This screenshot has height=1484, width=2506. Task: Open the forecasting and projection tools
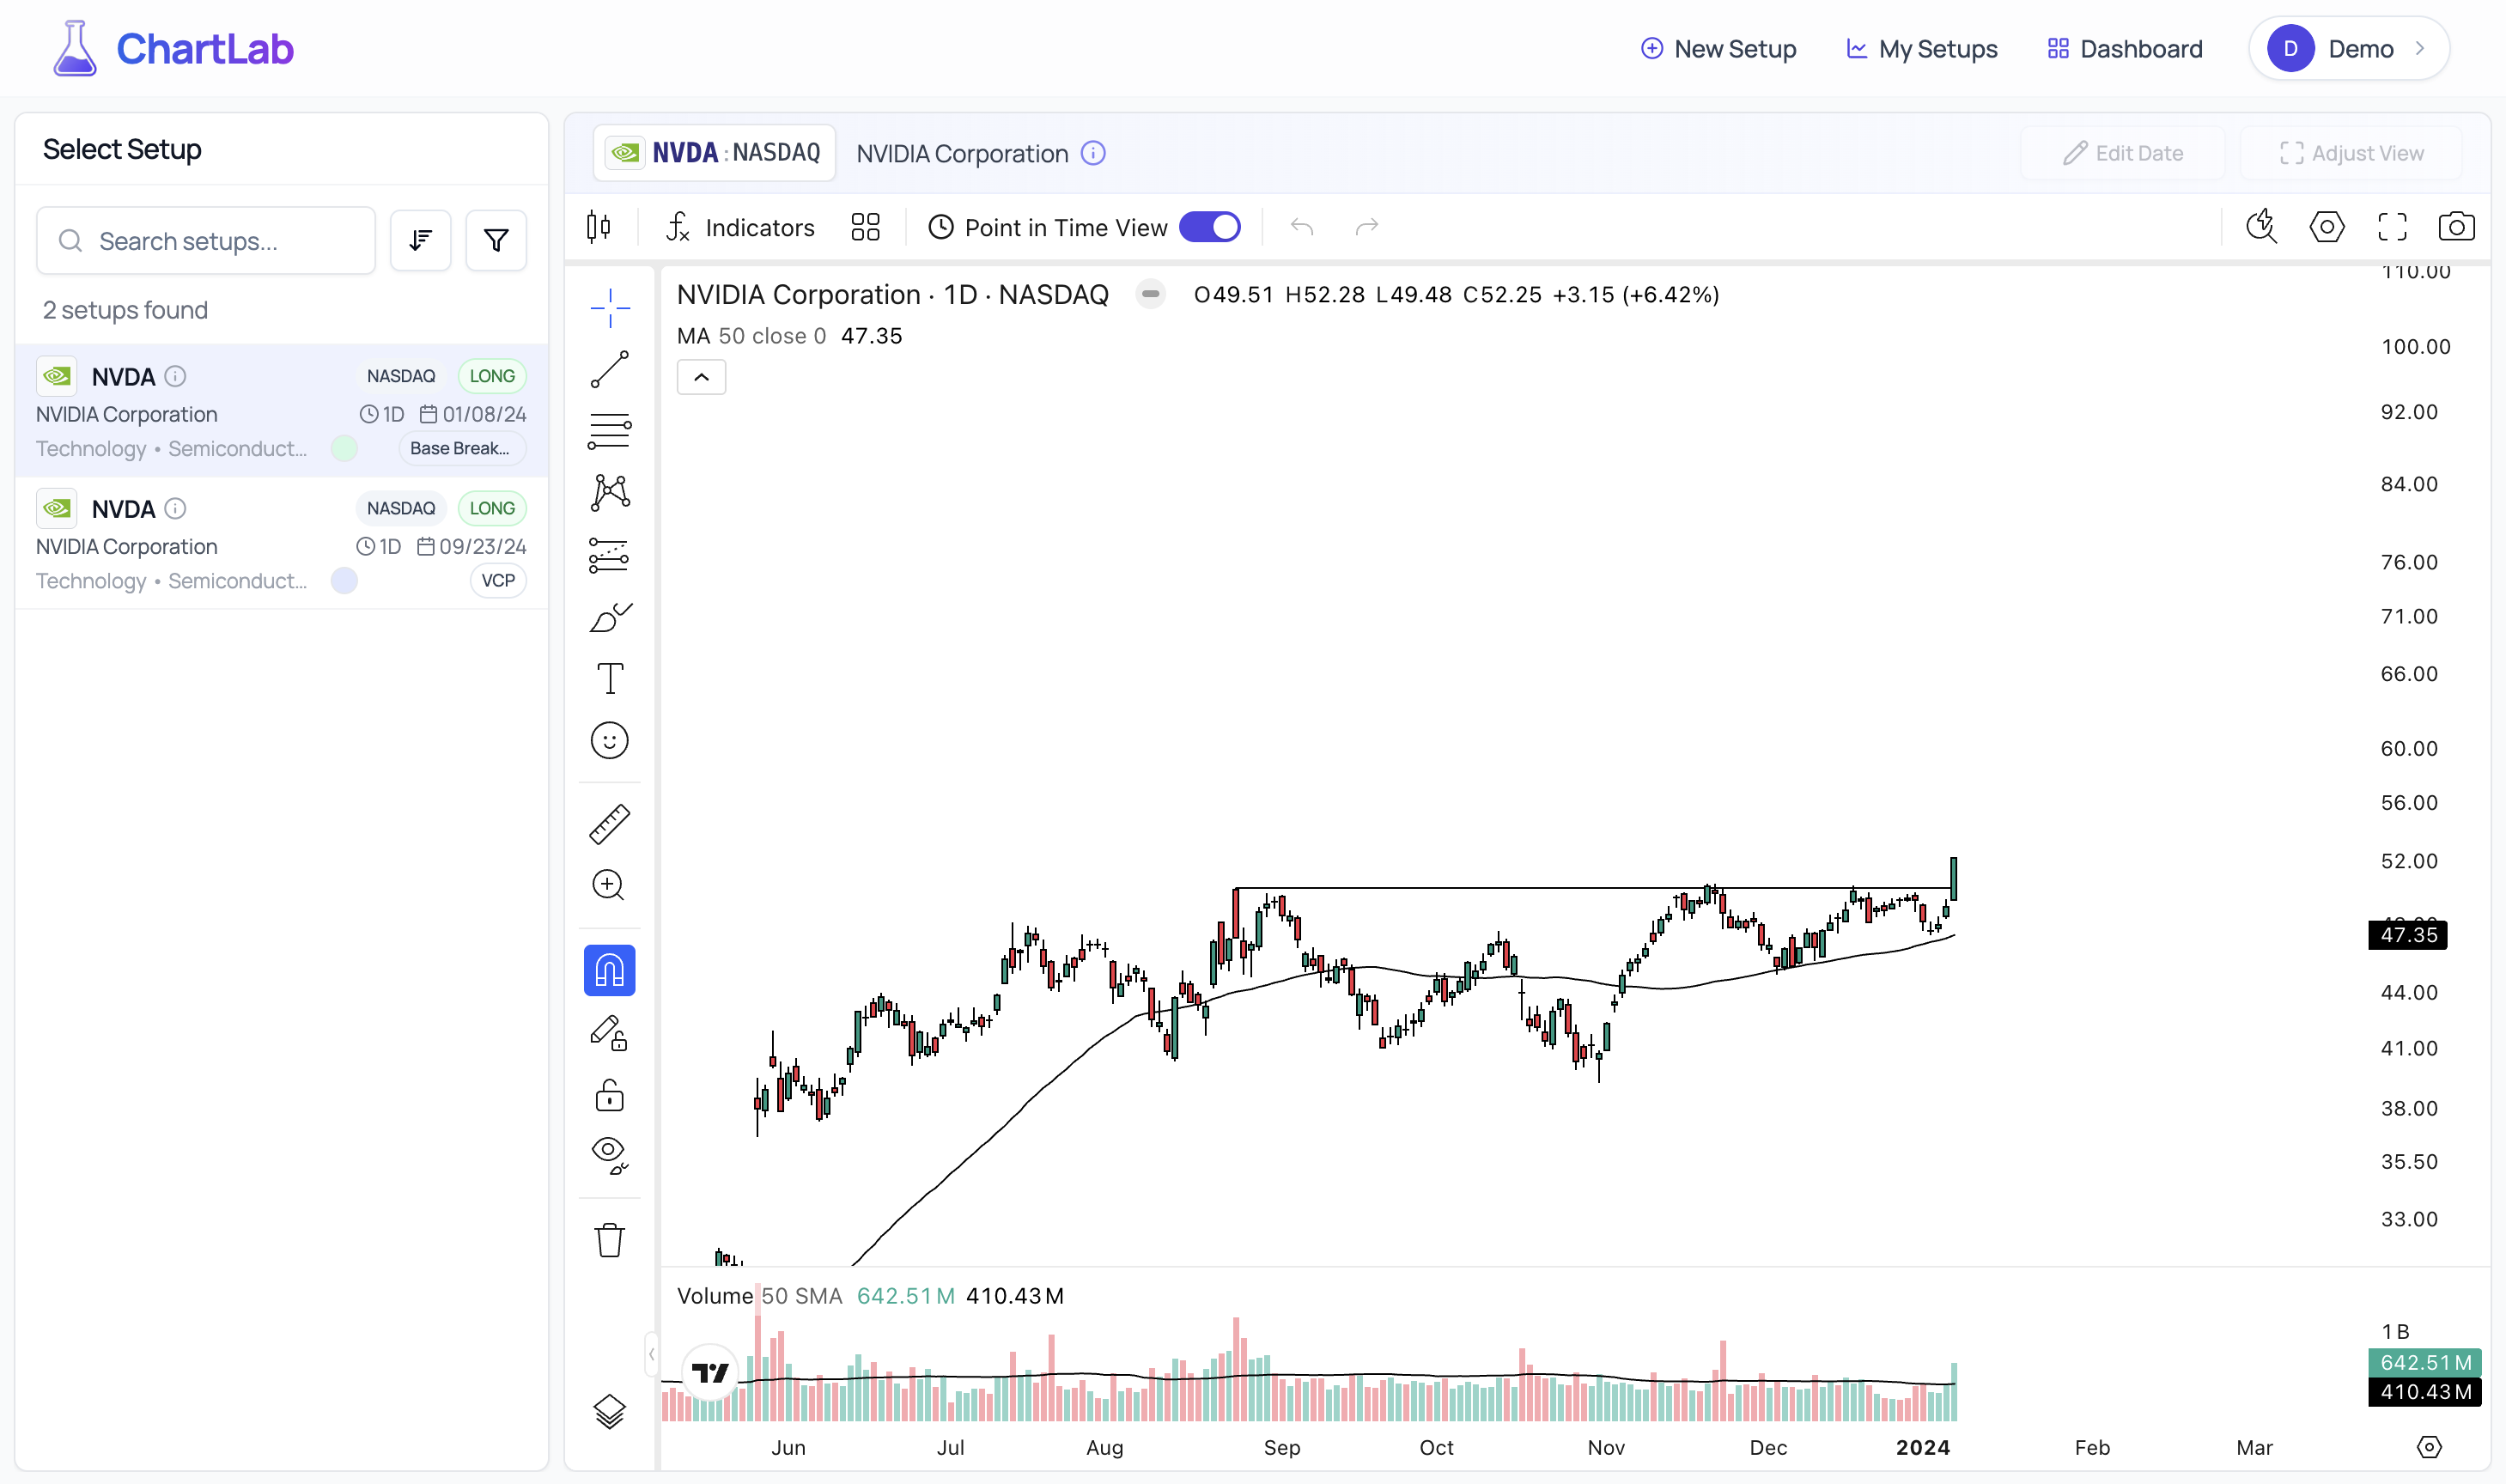(x=609, y=555)
